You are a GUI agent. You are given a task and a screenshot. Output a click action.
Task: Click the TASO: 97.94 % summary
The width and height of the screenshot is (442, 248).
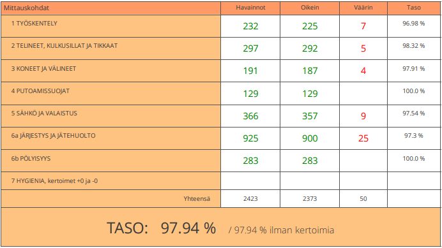coord(161,228)
